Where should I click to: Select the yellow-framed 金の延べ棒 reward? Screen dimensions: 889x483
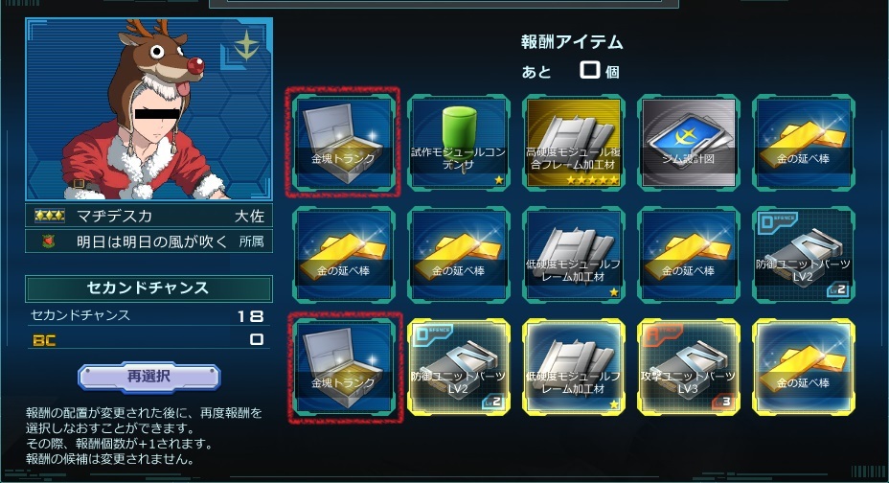pyautogui.click(x=804, y=367)
